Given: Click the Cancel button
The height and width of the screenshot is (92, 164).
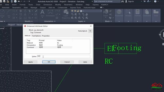Looking at the screenshot, I should (67, 62).
